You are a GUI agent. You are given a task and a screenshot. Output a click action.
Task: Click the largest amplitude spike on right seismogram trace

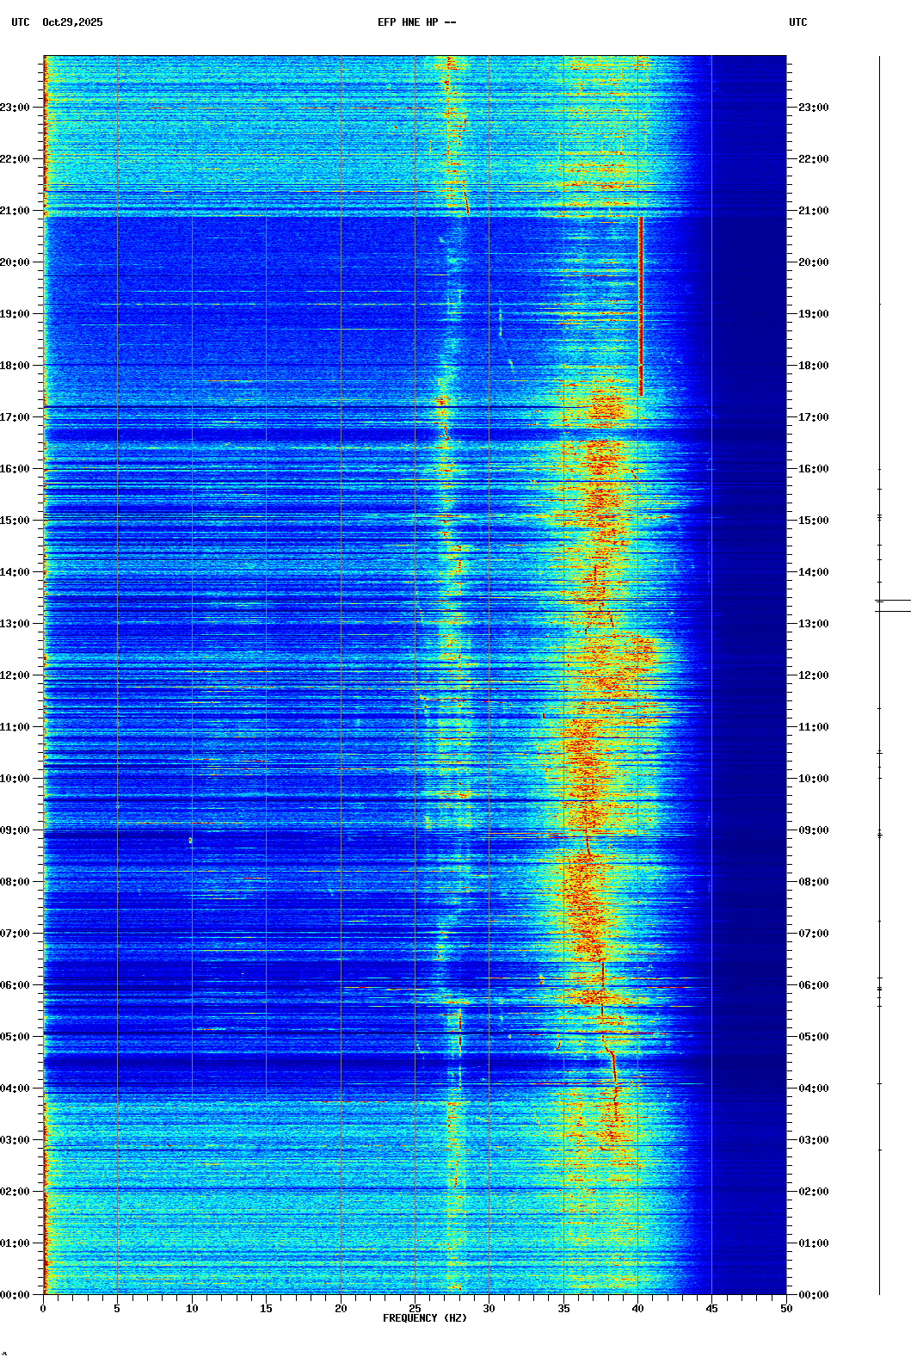(893, 601)
